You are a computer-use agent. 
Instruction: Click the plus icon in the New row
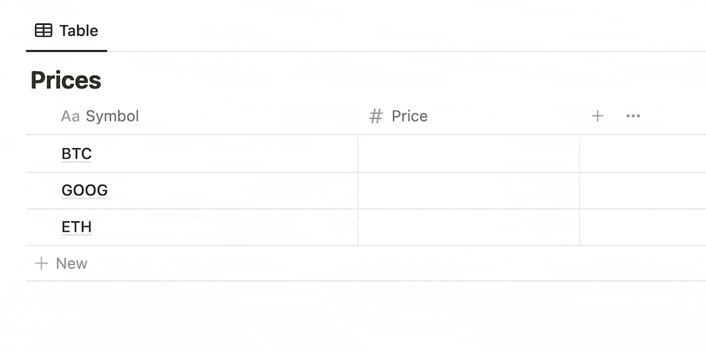point(41,263)
